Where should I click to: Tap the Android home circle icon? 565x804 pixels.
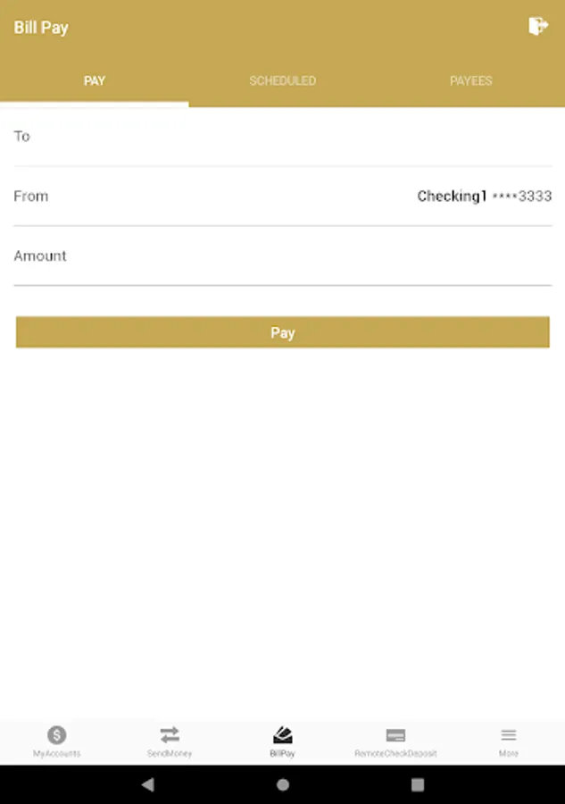(x=282, y=783)
